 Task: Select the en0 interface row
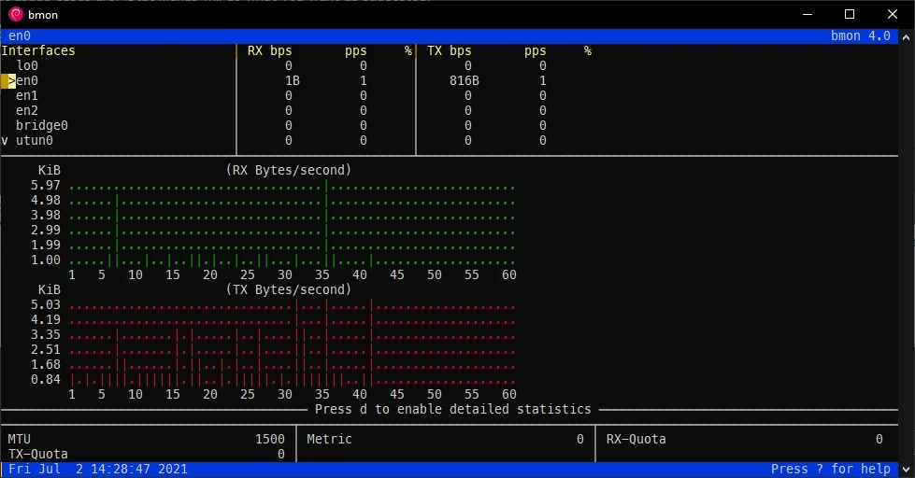click(x=27, y=81)
